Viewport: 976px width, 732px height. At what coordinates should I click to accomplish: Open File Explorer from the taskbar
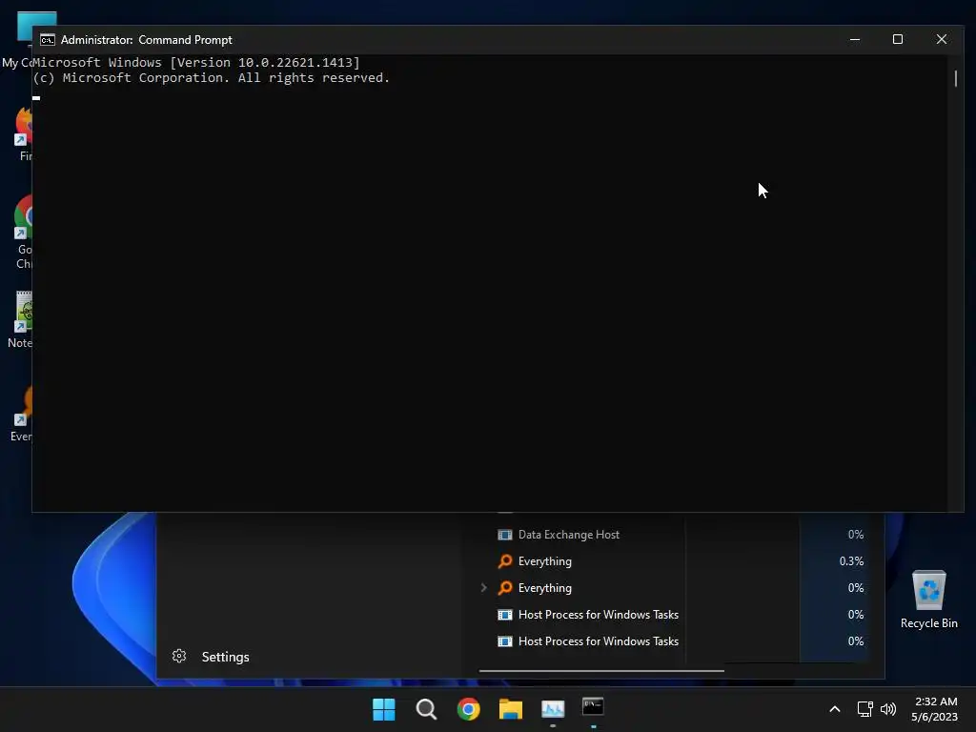pyautogui.click(x=511, y=709)
